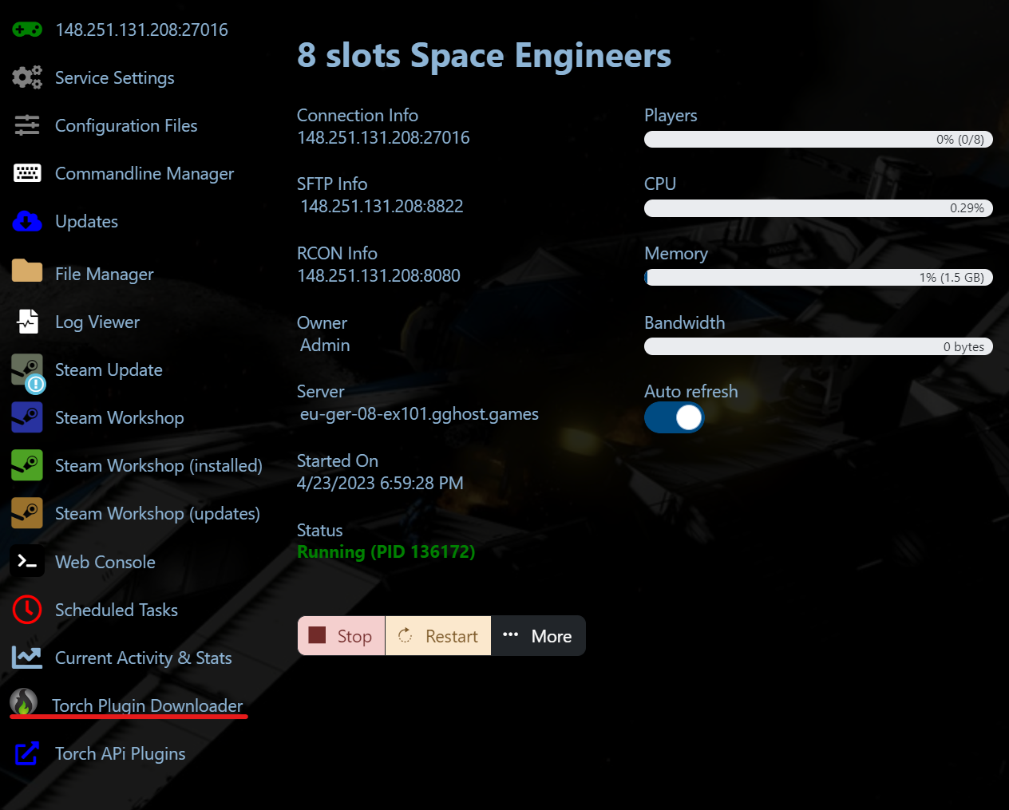Restart the game server
The image size is (1009, 810).
pos(438,636)
